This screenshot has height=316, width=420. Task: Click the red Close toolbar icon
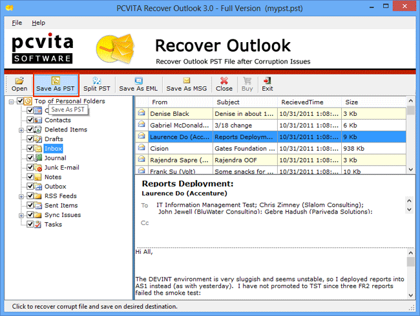(x=224, y=80)
